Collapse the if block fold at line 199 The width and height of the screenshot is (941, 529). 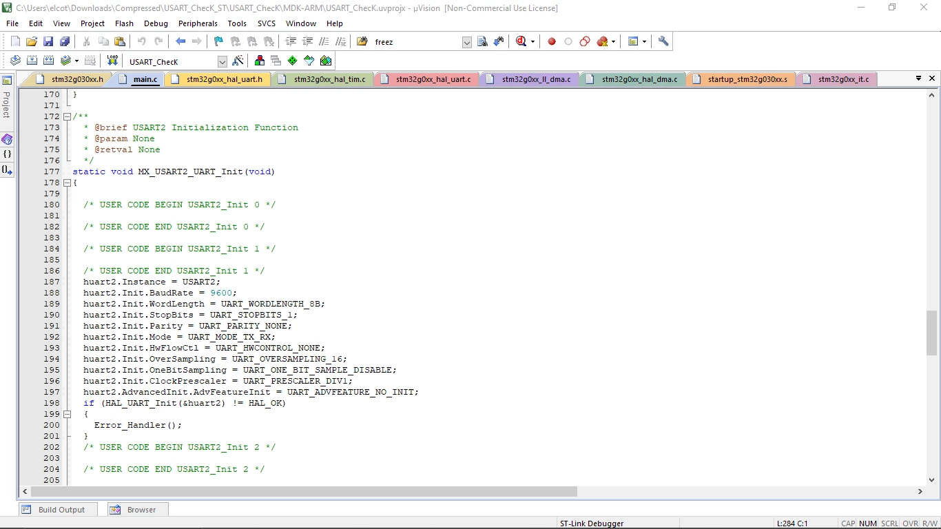point(67,414)
